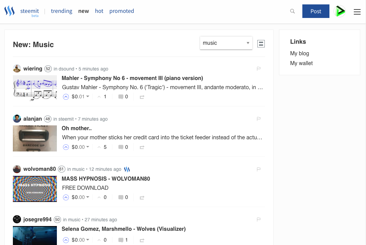
Task: Open the My blog link
Action: 300,53
